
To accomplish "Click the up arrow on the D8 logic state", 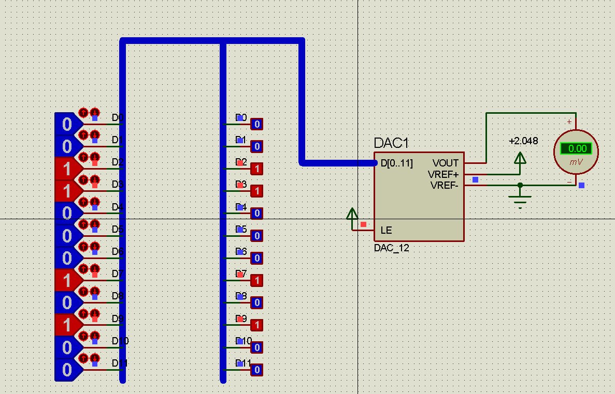I will coord(83,291).
